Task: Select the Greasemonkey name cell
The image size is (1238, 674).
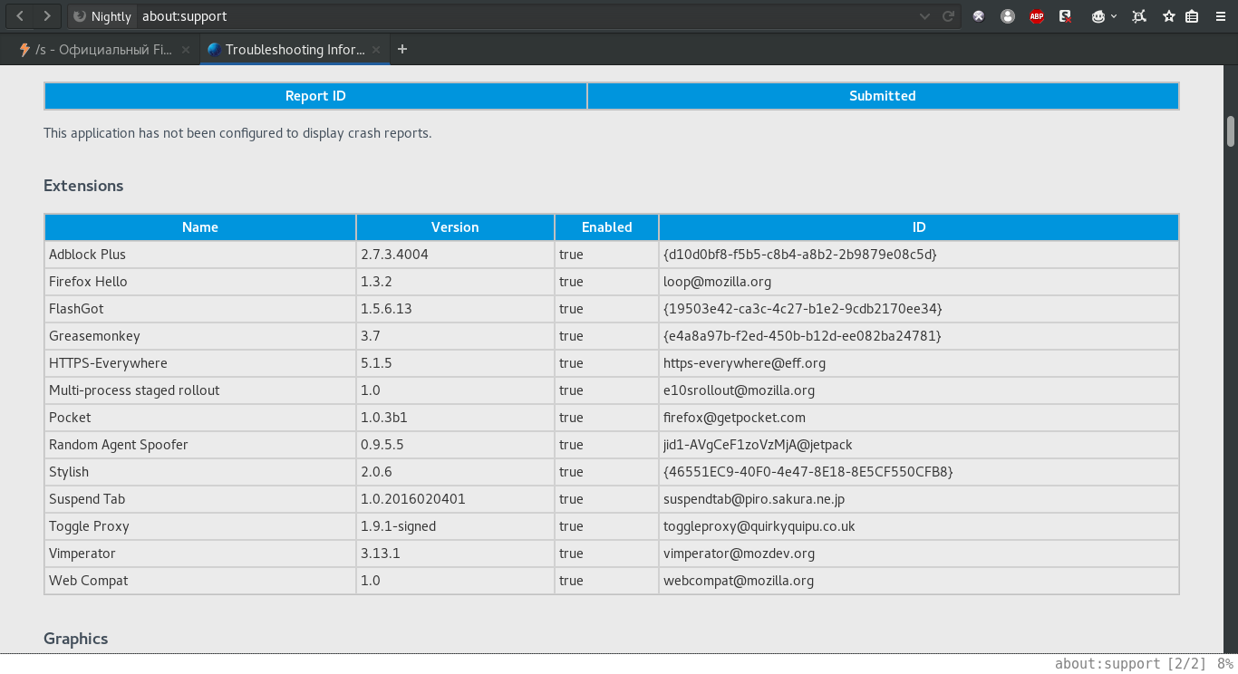Action: pos(200,336)
